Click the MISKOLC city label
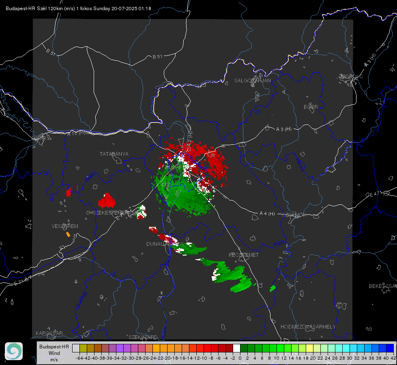Viewport: 397px width, 365px height. [x=352, y=77]
